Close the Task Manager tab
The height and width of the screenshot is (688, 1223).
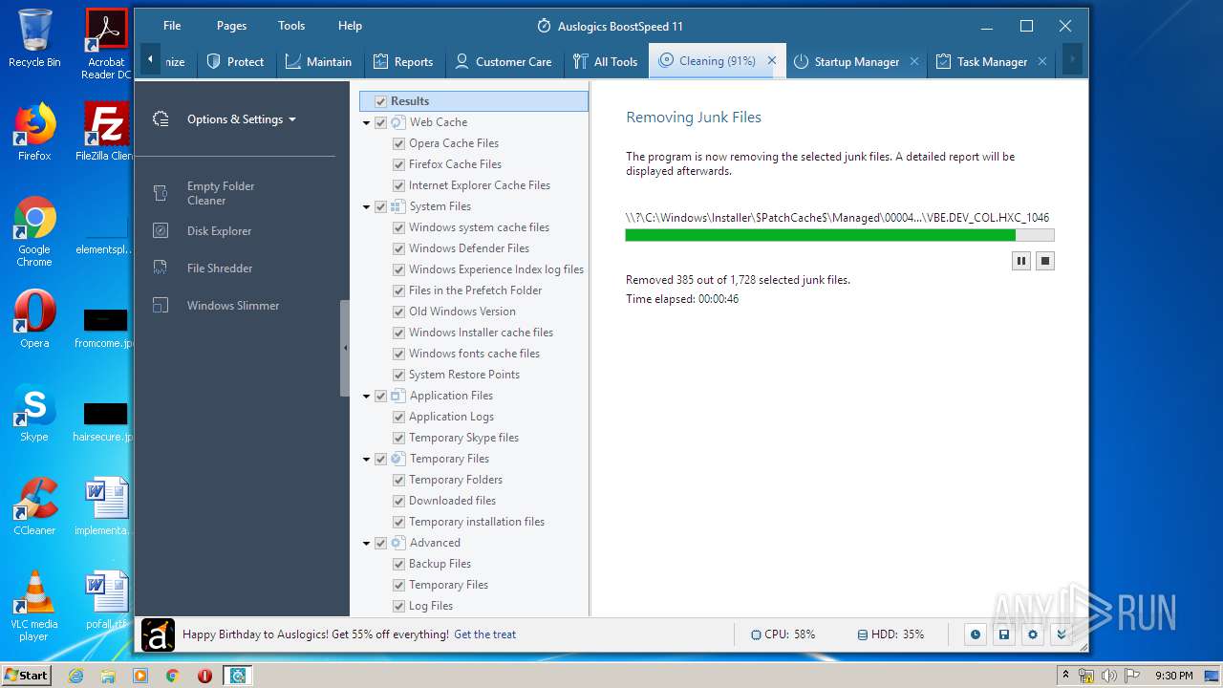pyautogui.click(x=1042, y=61)
